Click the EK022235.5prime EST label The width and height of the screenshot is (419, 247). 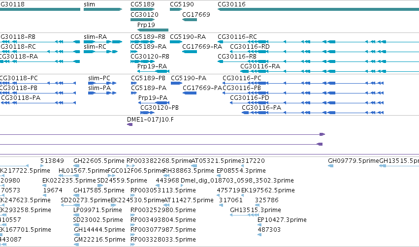tap(69, 181)
